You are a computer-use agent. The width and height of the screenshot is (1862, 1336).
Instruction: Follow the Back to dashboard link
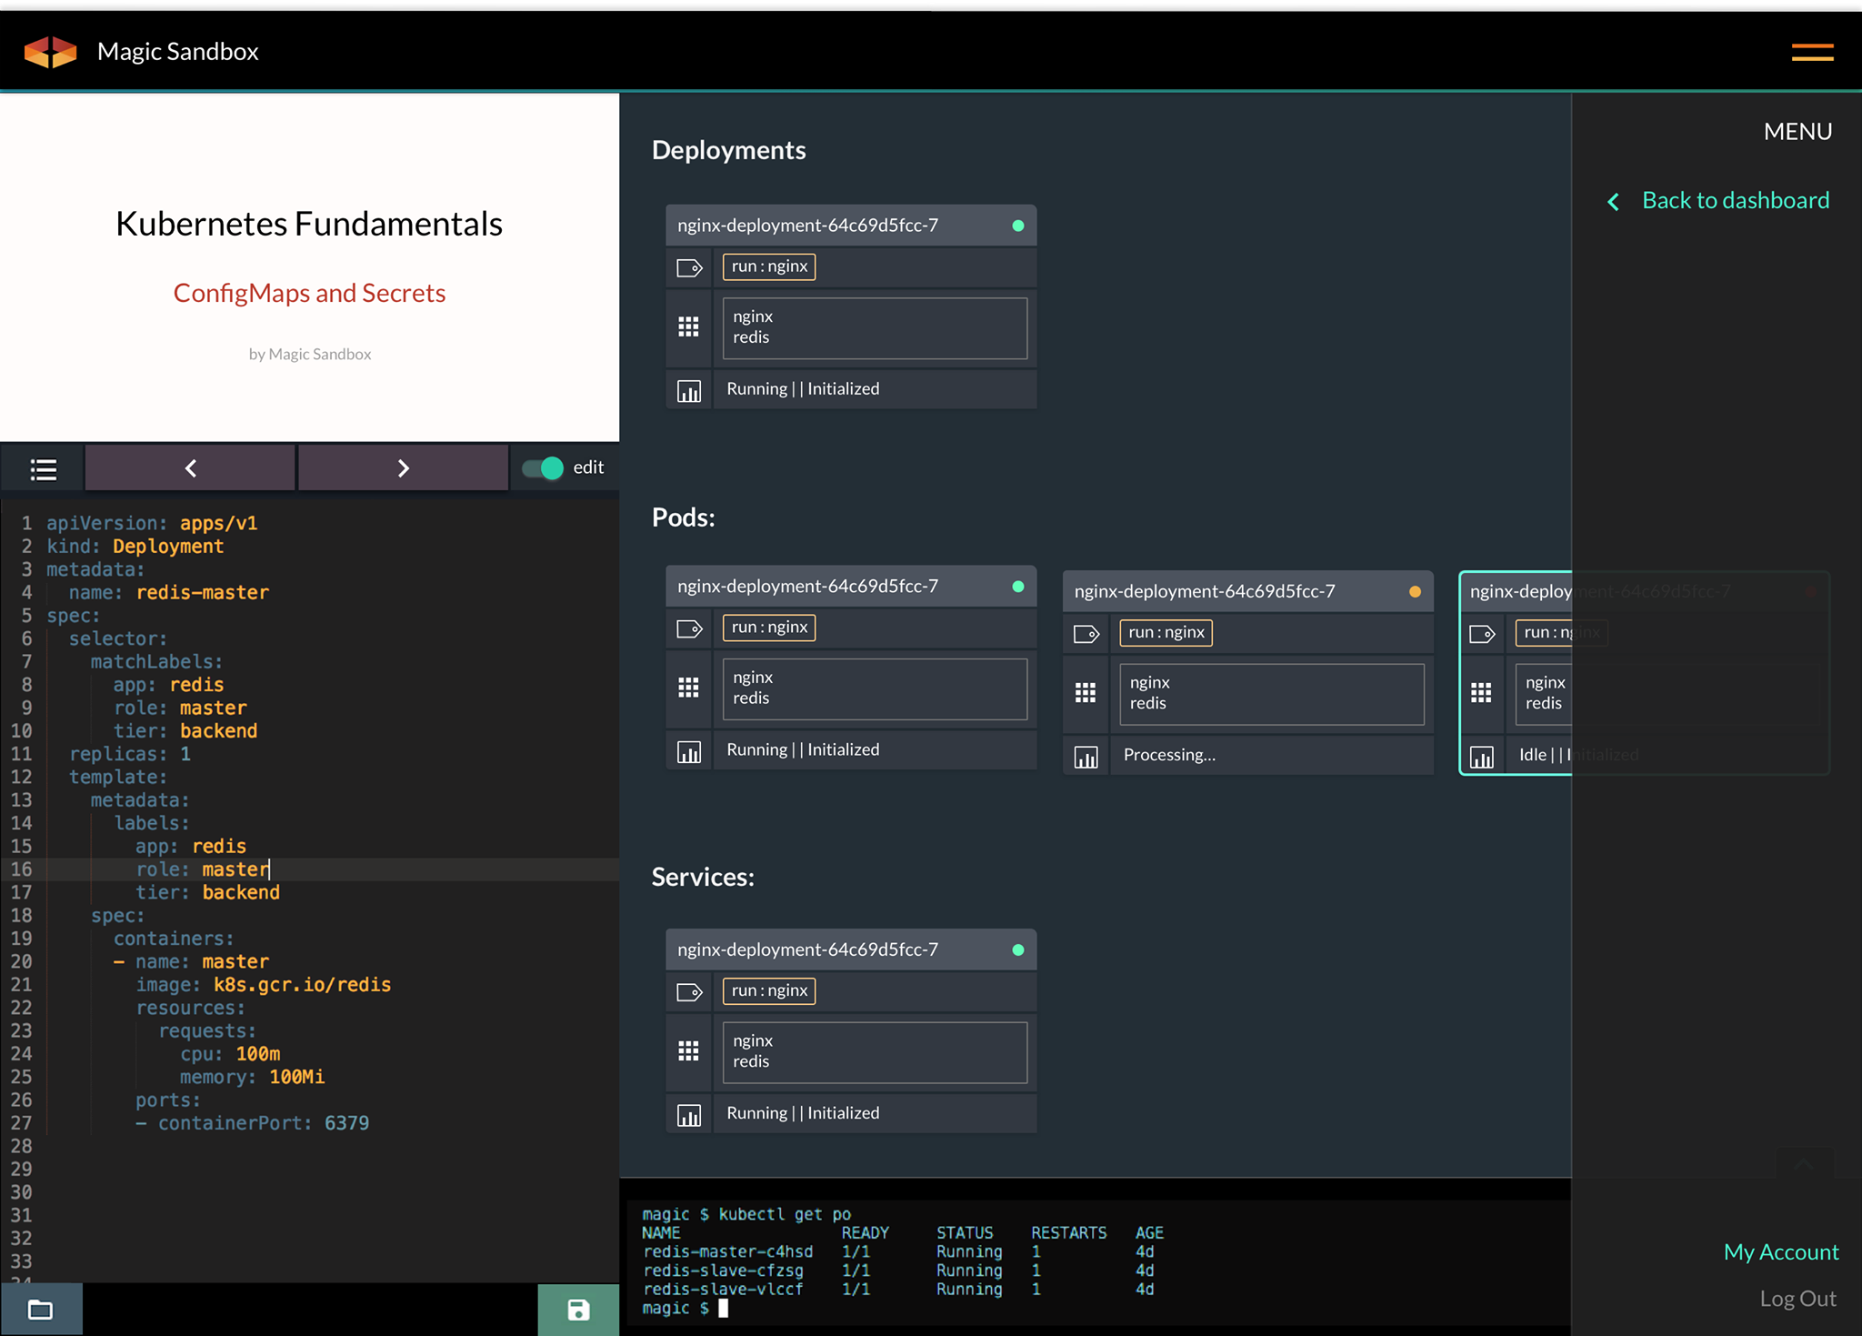tap(1735, 200)
